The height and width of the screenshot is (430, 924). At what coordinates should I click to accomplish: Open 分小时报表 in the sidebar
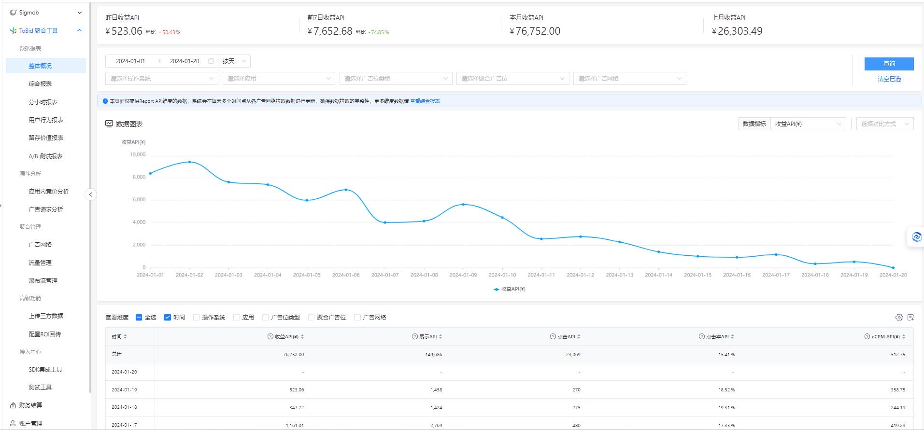point(43,102)
